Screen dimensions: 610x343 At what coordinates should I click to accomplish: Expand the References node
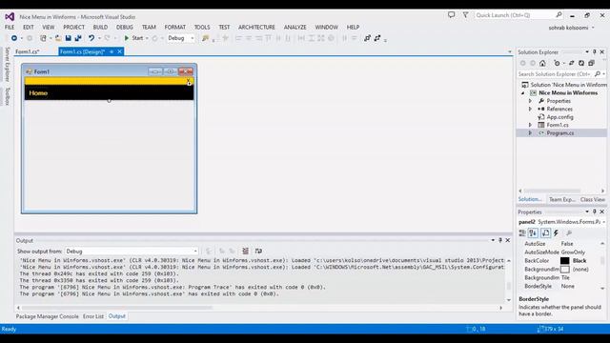530,109
